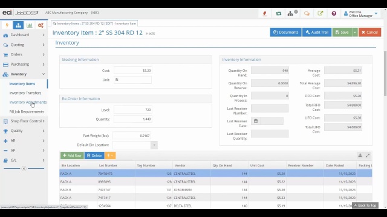Expand the Purchasing menu in sidebar
This screenshot has width=387, height=217.
pos(24,64)
